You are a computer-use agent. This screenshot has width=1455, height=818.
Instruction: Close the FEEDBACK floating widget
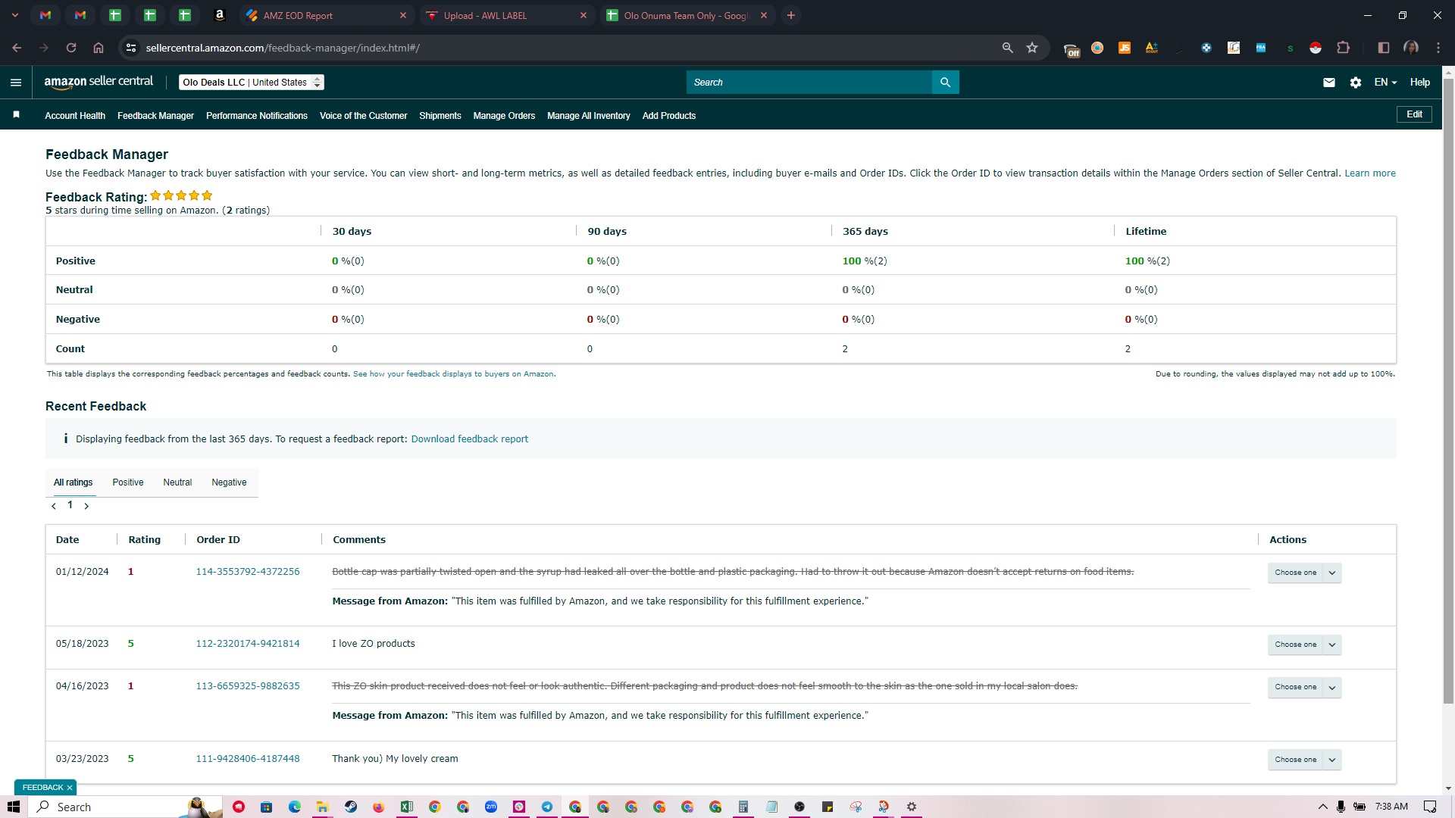click(x=70, y=788)
